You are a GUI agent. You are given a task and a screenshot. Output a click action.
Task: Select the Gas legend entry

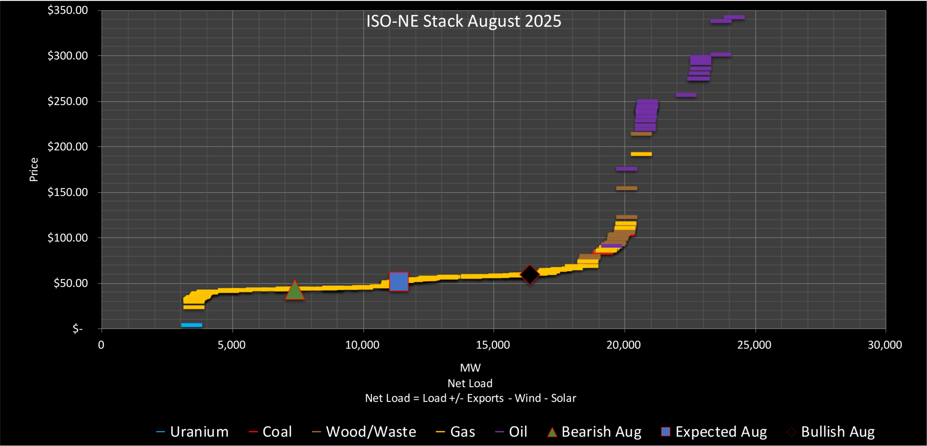coord(462,432)
